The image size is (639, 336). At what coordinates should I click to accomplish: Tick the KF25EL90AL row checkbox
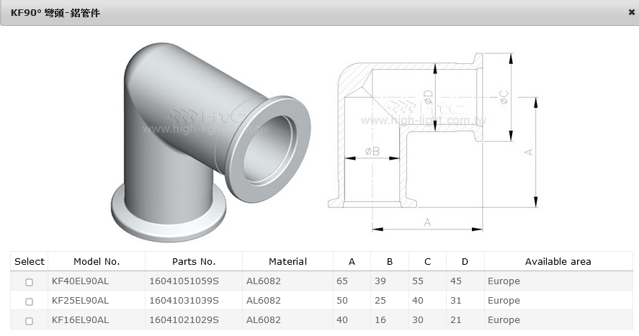(30, 301)
